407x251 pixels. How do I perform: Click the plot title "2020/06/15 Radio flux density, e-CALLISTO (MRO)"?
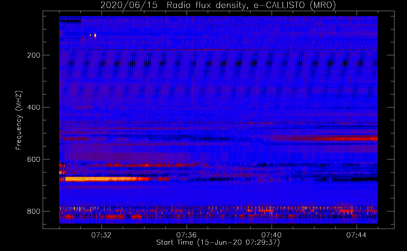pos(218,5)
